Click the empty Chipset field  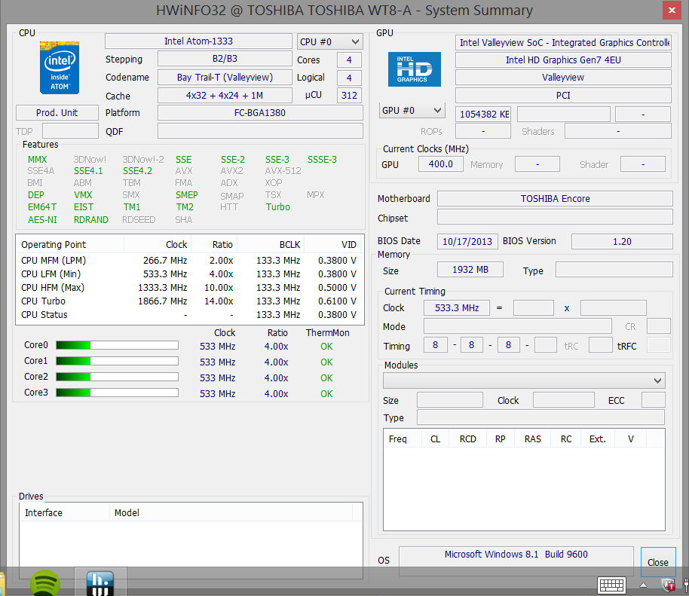[555, 217]
